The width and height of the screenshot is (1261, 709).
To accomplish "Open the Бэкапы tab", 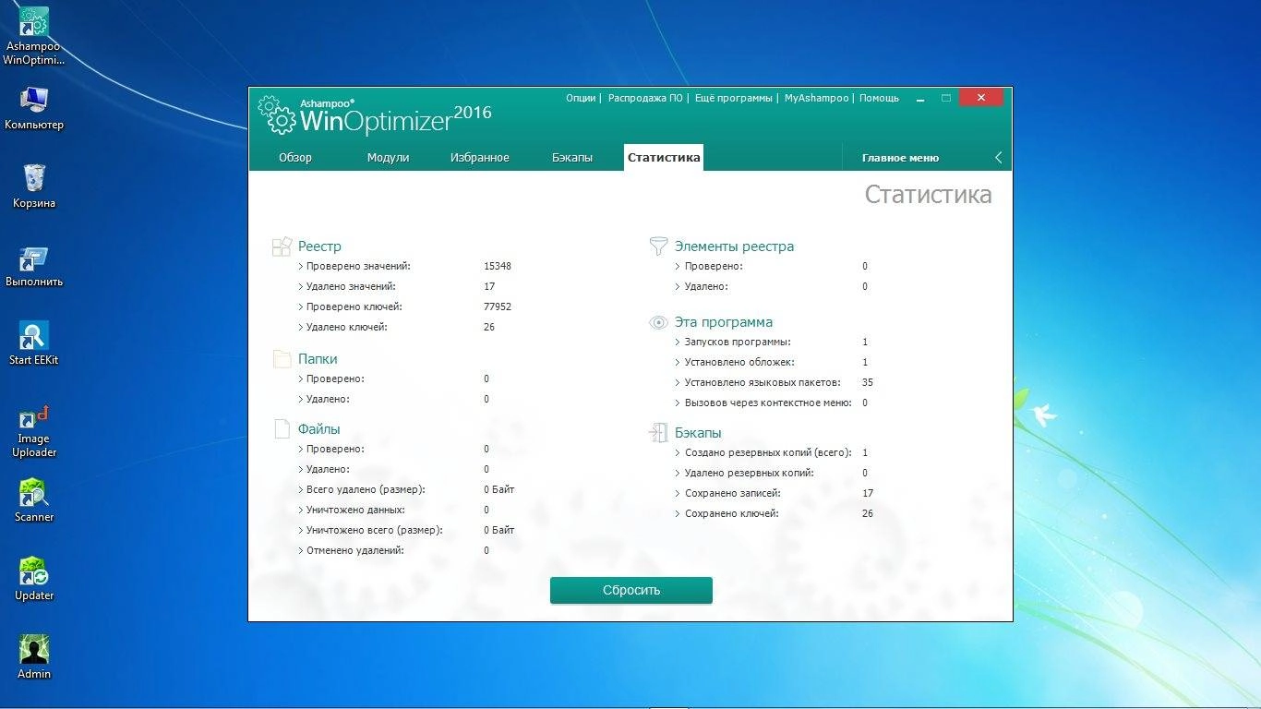I will (x=572, y=158).
